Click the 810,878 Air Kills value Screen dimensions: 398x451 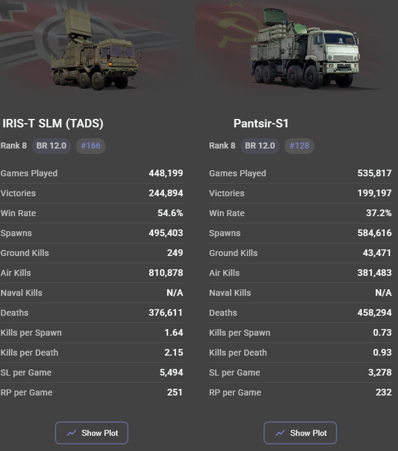pyautogui.click(x=166, y=273)
